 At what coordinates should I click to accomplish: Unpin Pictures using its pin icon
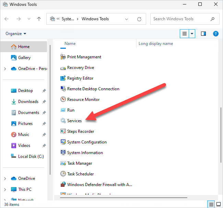44,124
